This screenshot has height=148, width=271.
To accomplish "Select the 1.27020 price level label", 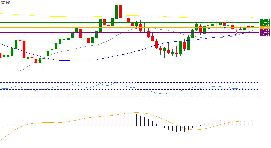I will point(265,25).
